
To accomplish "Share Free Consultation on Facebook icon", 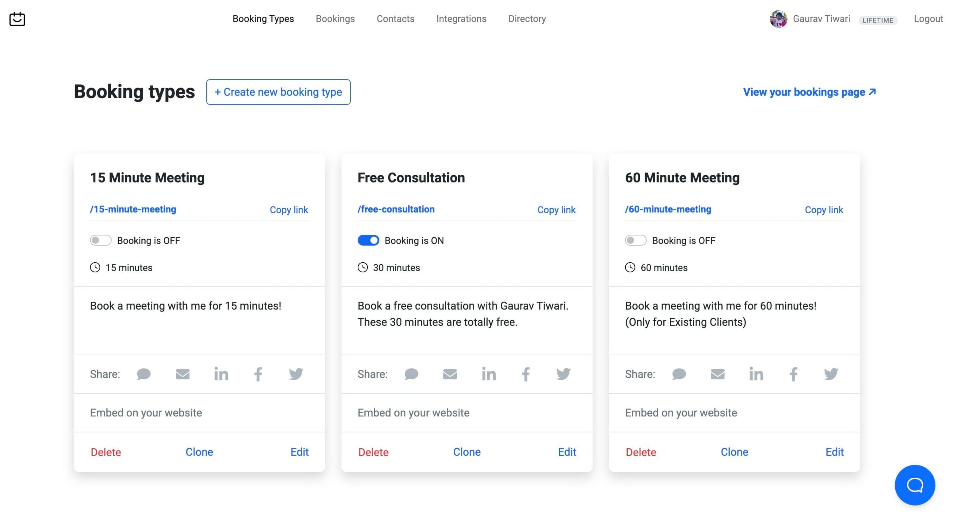I will tap(525, 374).
